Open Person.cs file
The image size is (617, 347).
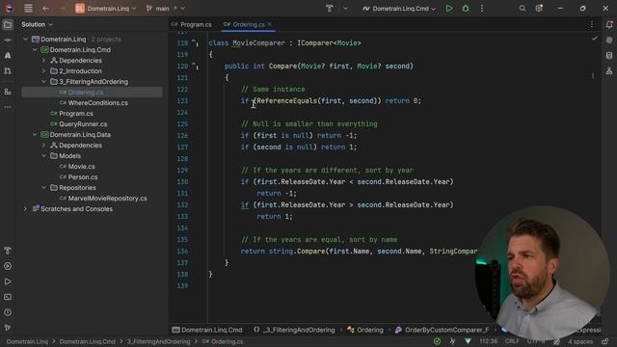pyautogui.click(x=83, y=177)
